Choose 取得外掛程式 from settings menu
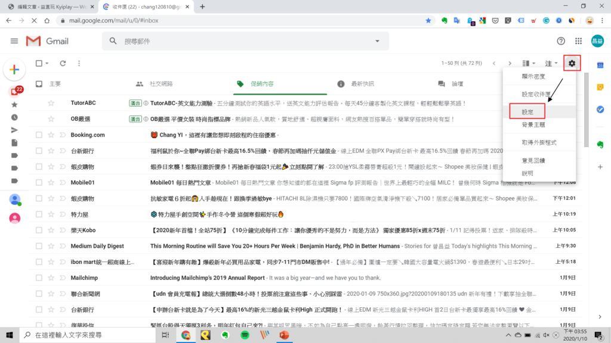611x343 pixels. coord(539,143)
